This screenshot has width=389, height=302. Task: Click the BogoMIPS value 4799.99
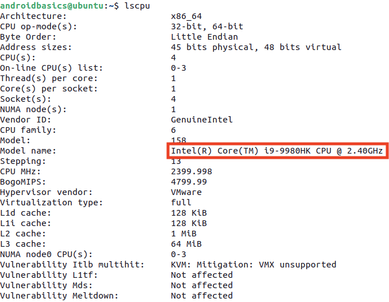[189, 182]
